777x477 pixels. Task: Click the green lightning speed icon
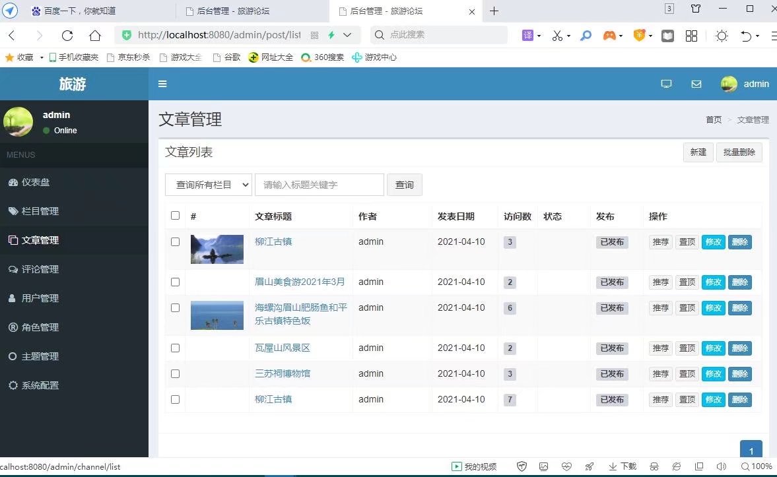pyautogui.click(x=331, y=35)
